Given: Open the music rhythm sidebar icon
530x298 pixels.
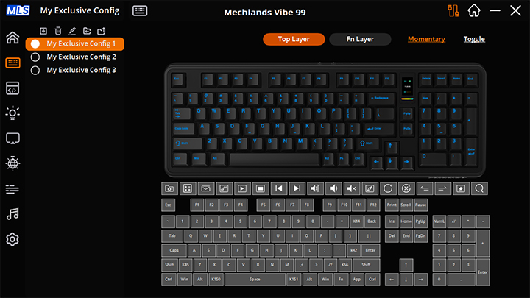Looking at the screenshot, I should pos(13,214).
